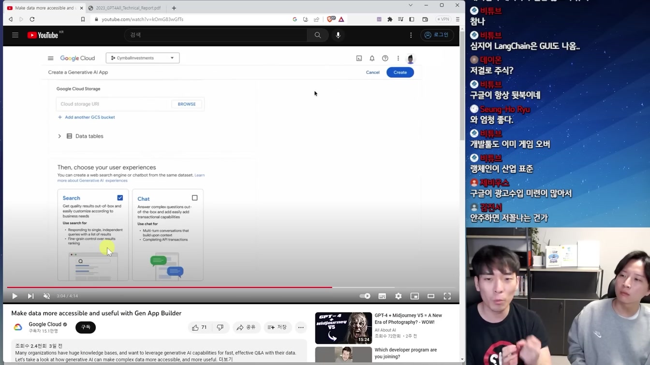The image size is (650, 365).
Task: Open the Which developer program thumbnail
Action: click(343, 355)
